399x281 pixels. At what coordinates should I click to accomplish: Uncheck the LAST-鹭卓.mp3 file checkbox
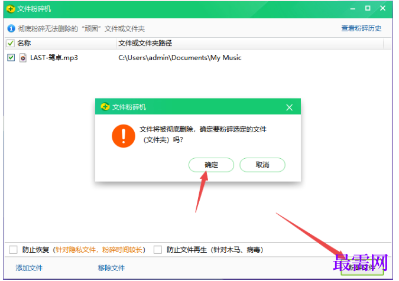click(11, 58)
